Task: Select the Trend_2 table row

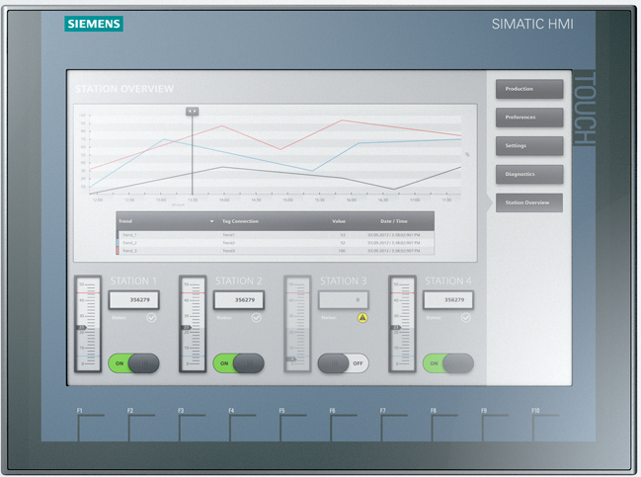Action: coord(276,243)
